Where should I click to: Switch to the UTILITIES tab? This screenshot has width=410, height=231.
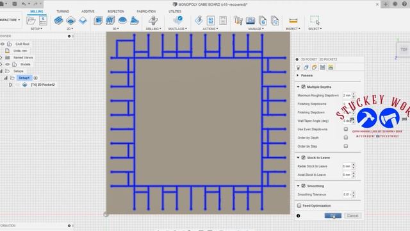click(175, 12)
